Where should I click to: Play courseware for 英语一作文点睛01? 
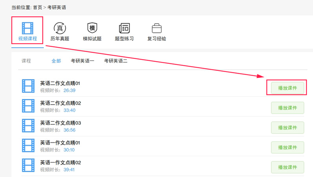(287, 147)
